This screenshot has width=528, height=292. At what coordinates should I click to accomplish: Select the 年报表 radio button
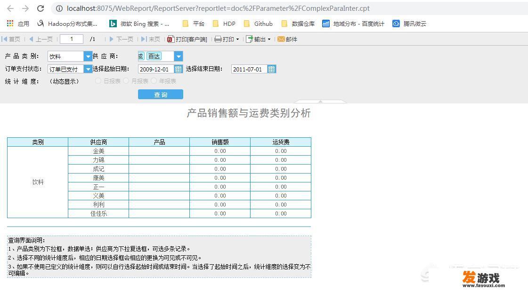pos(154,81)
